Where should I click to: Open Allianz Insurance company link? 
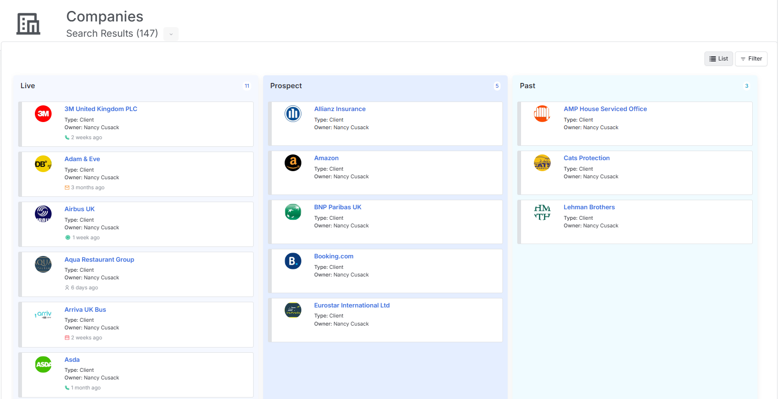coord(340,109)
